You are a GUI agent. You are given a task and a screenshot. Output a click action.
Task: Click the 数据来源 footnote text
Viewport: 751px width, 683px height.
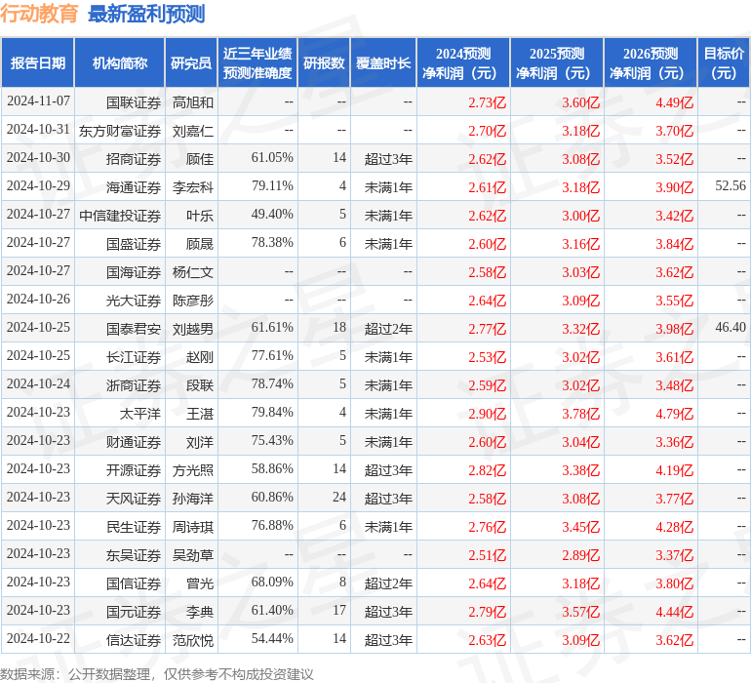[x=157, y=674]
